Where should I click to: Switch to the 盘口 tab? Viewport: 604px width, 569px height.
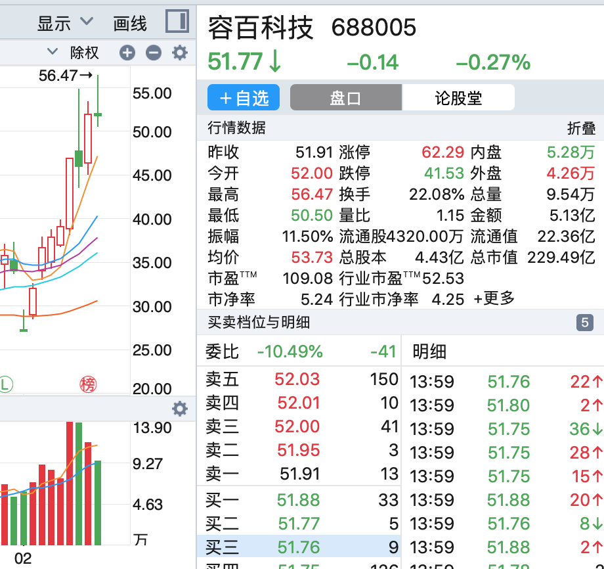[x=345, y=99]
